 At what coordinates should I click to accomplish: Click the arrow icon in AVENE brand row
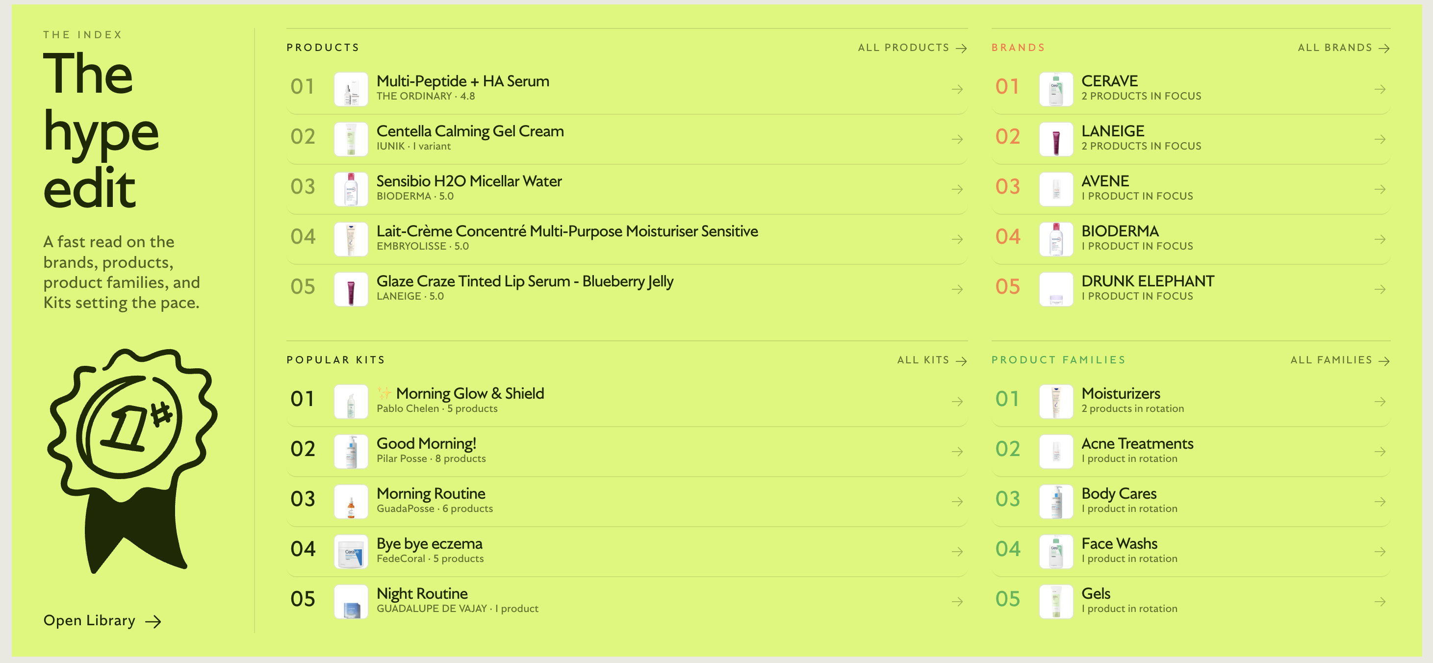1380,189
